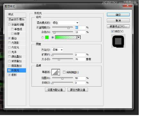
Task: Select 混合选项:默认 in the styles list
Action: (x=16, y=19)
